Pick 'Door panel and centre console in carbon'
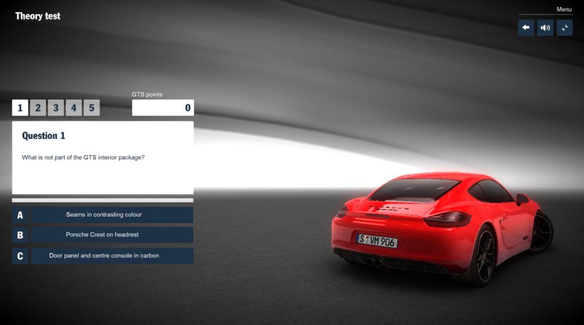 coord(112,256)
